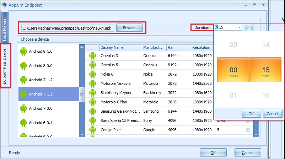
Task: Click the up arrow of the Android versions scrollbar
Action: point(82,47)
